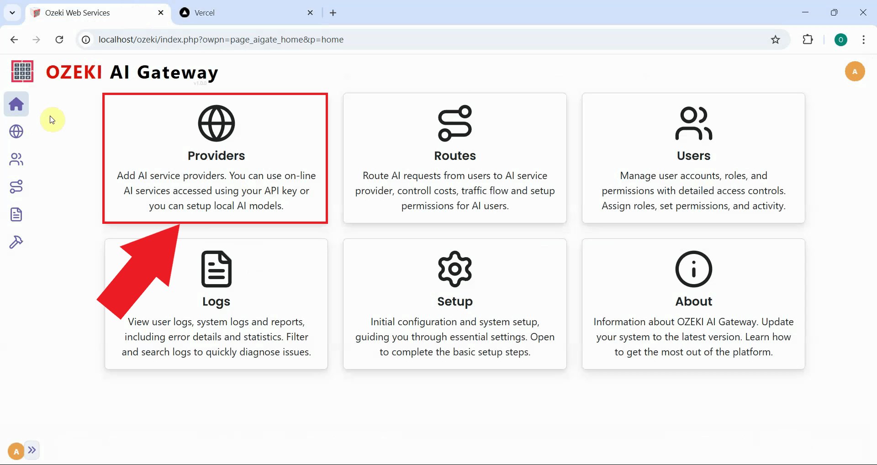Click the Users icon in the sidebar
Image resolution: width=877 pixels, height=465 pixels.
pos(16,159)
